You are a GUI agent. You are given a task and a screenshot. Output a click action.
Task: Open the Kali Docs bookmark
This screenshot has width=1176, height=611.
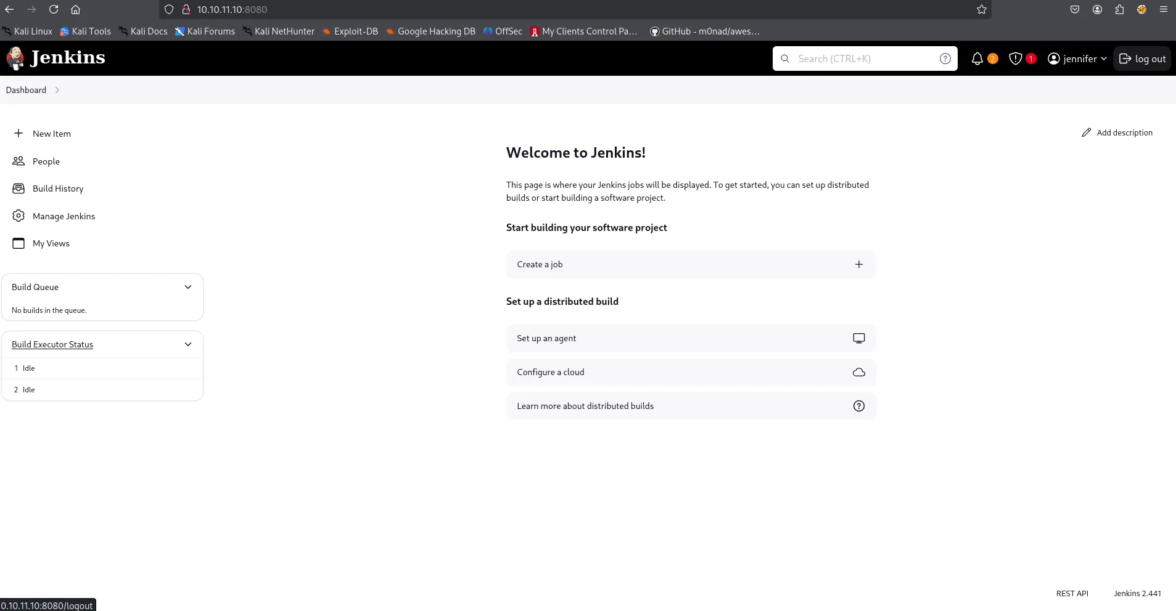(x=143, y=31)
